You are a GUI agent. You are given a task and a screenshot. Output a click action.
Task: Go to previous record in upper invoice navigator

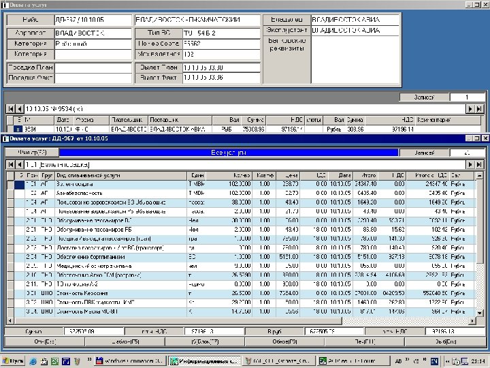click(x=19, y=108)
